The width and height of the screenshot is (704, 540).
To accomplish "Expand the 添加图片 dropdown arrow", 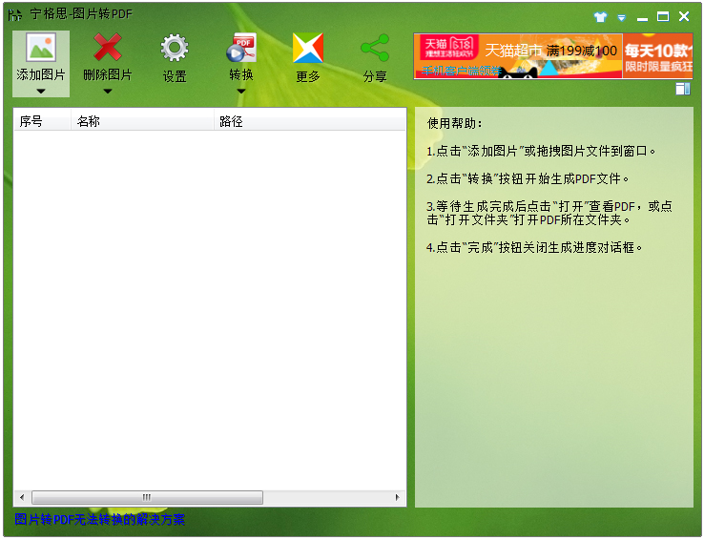I will click(41, 92).
